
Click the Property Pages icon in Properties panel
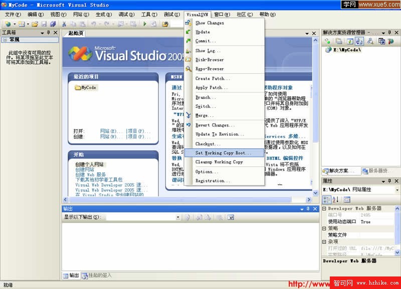(346, 199)
